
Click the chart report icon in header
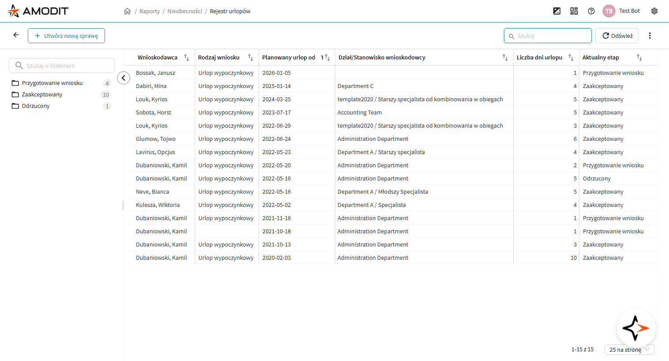point(557,11)
